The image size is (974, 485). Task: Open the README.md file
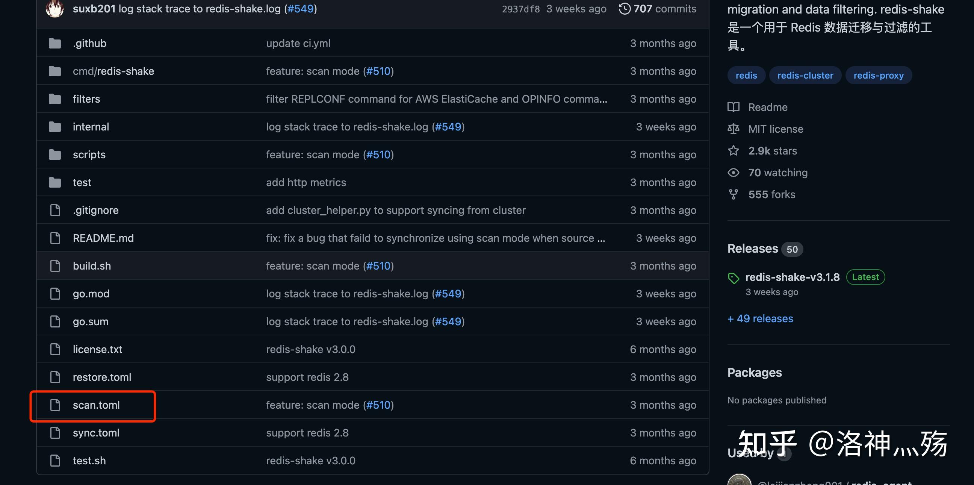103,238
